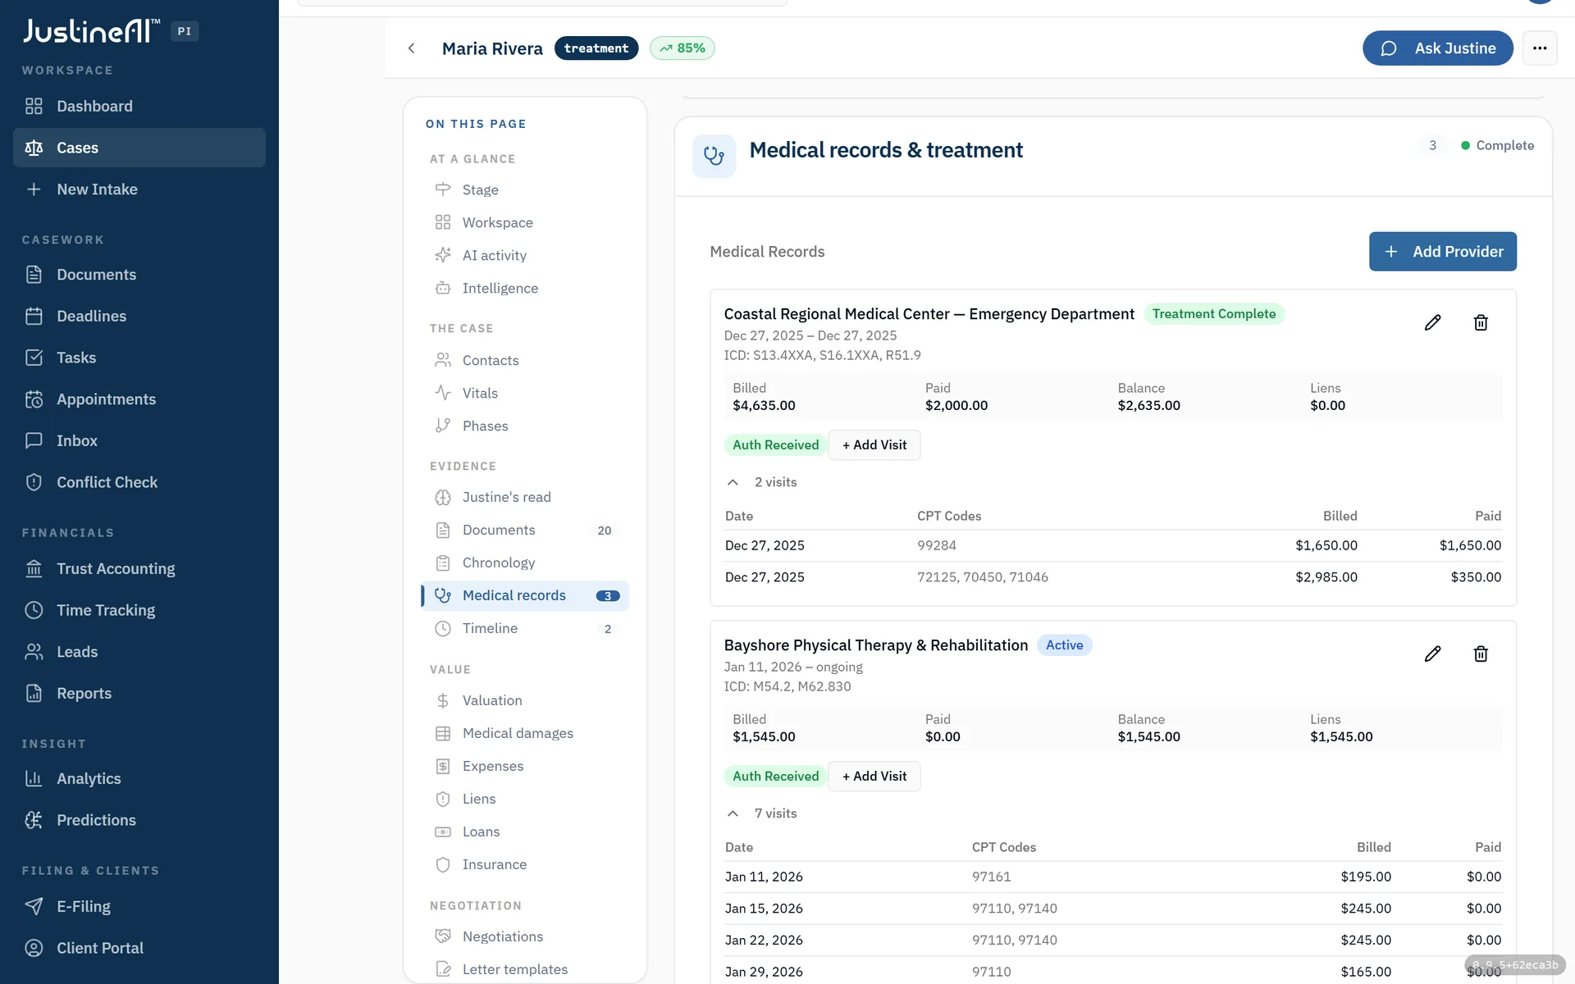Add a visit to Bayshore Physical Therapy

[874, 777]
